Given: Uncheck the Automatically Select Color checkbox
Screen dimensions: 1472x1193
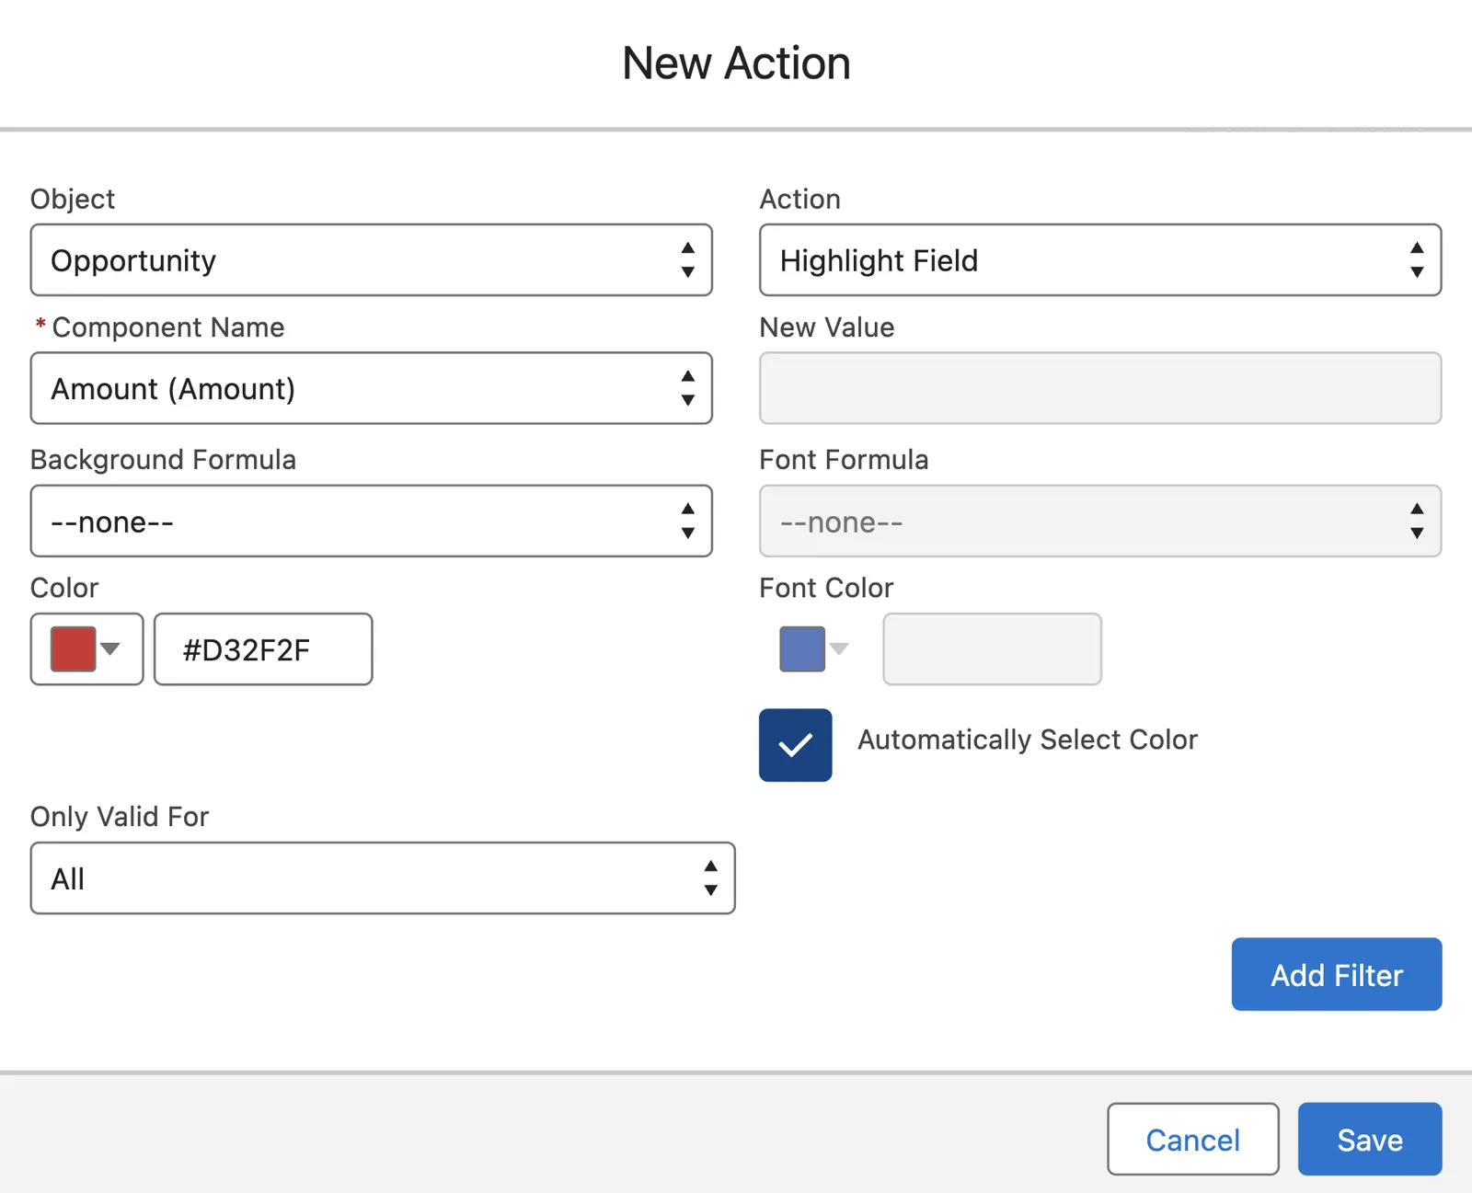Looking at the screenshot, I should 796,745.
